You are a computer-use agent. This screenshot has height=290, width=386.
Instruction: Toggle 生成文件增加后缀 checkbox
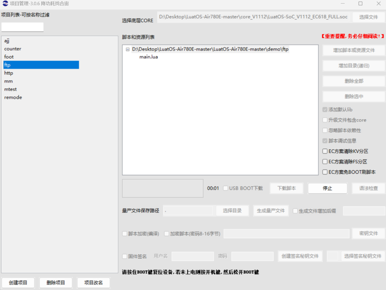(x=296, y=211)
